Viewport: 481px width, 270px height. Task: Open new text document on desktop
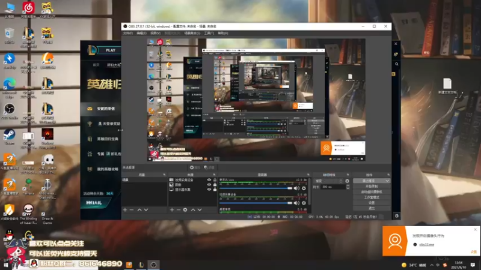coord(447,86)
